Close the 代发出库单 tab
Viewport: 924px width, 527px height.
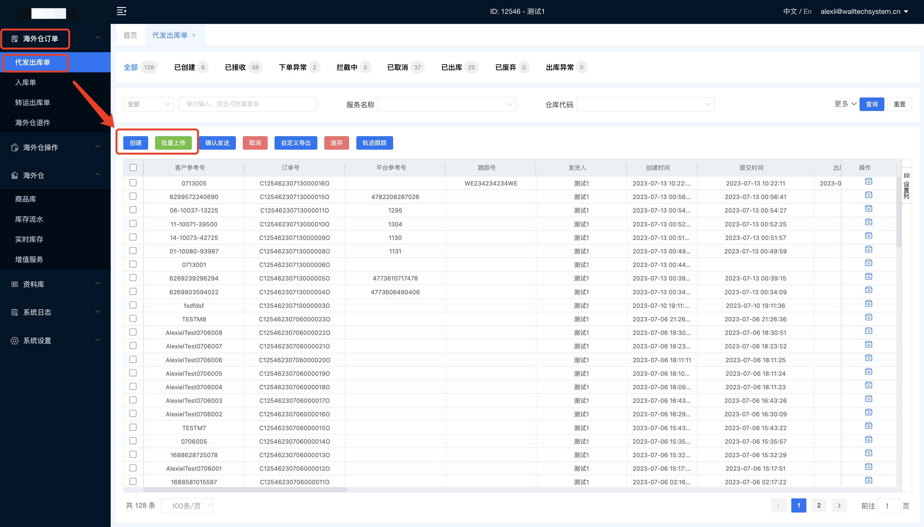(194, 36)
